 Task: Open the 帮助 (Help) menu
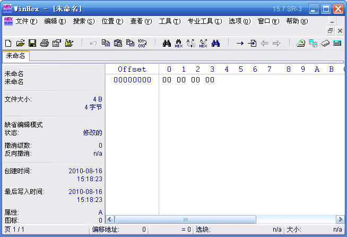[297, 21]
